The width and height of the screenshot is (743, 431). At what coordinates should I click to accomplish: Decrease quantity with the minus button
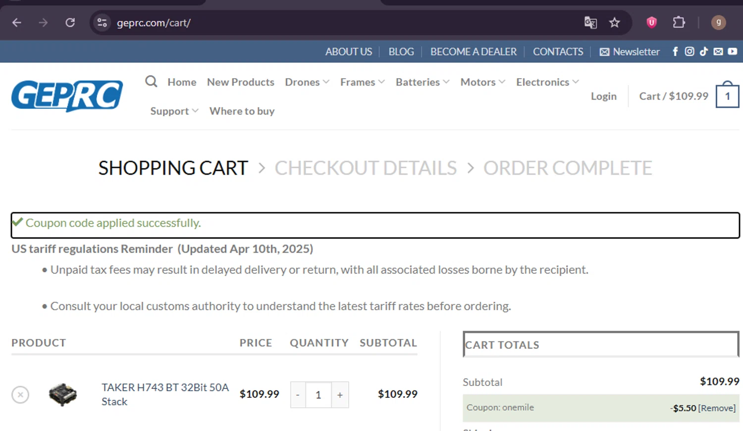tap(298, 395)
